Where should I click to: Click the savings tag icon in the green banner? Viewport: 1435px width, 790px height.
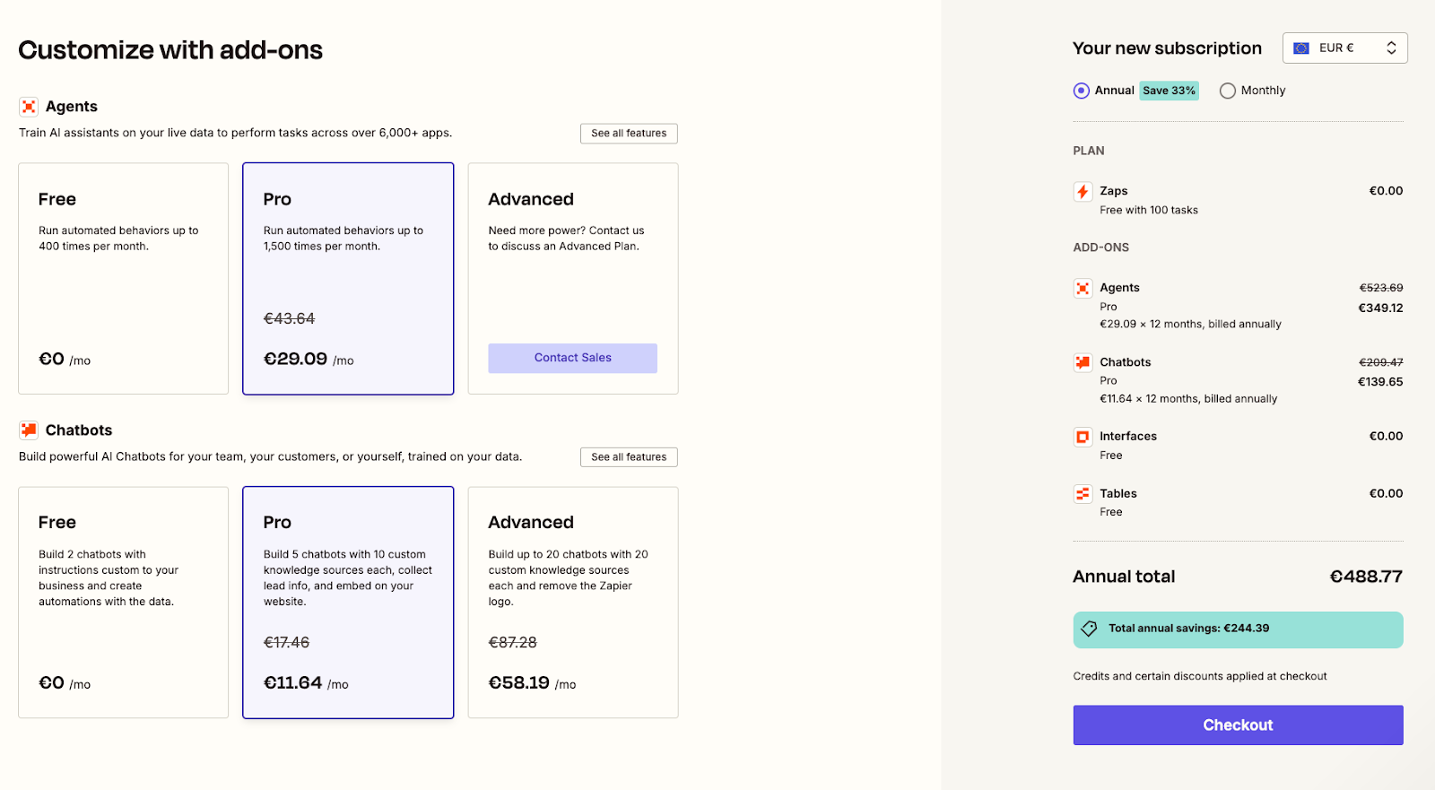(1090, 629)
